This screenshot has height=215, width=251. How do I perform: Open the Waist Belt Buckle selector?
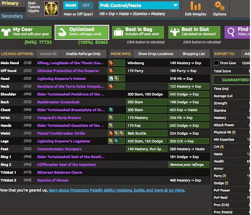(147, 133)
